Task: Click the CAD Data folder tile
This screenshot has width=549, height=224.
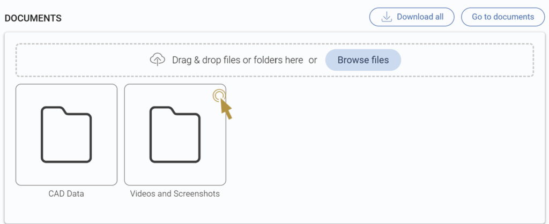Action: coord(66,135)
